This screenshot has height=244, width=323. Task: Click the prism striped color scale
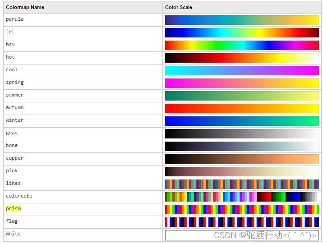(x=242, y=209)
